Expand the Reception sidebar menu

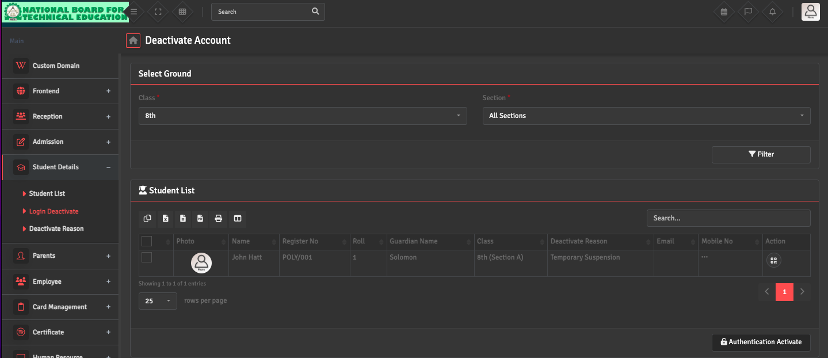pyautogui.click(x=60, y=116)
